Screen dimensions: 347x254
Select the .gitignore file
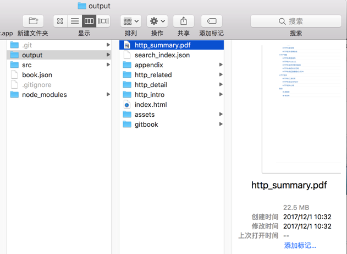(x=59, y=85)
